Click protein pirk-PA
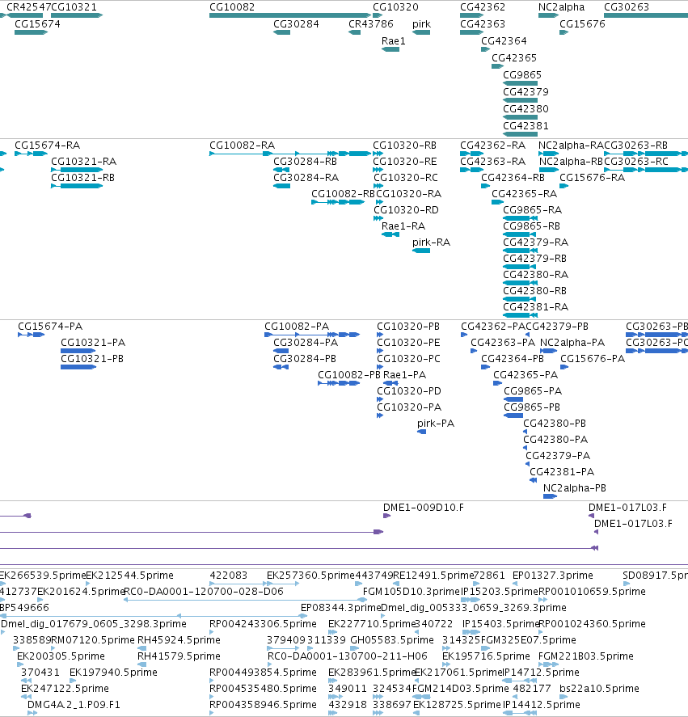 422,432
